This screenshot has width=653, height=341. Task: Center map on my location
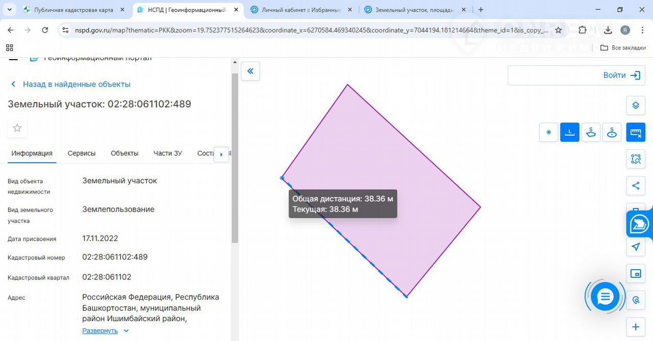pyautogui.click(x=636, y=247)
